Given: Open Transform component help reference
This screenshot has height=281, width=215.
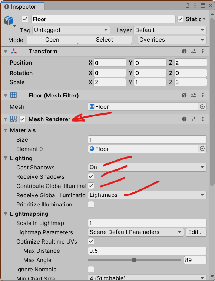Looking at the screenshot, I should (184, 52).
